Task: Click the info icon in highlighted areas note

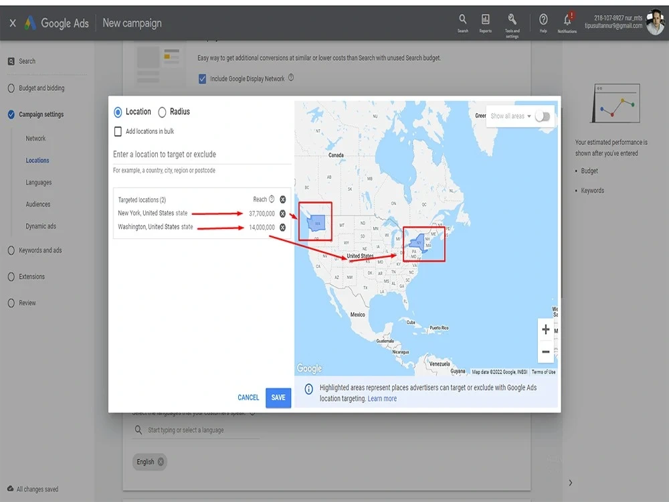Action: [308, 389]
